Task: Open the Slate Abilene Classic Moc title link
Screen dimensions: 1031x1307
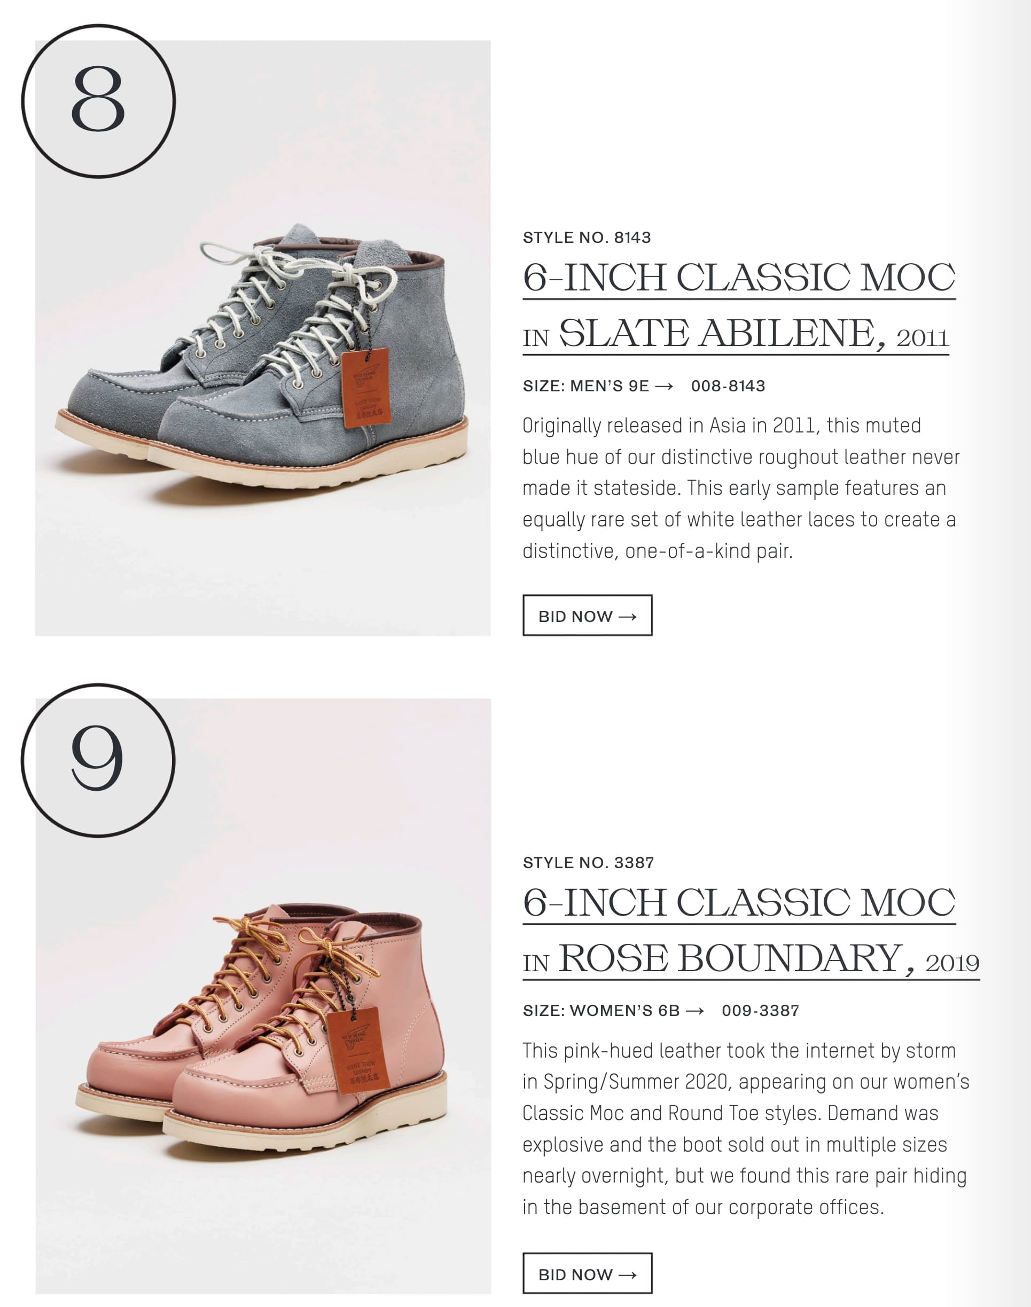Action: click(x=739, y=306)
